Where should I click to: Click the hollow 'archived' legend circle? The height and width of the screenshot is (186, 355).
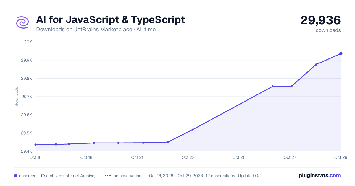[x=43, y=176]
